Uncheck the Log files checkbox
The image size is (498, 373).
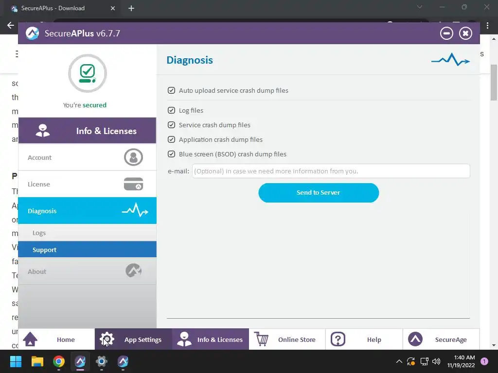coord(171,110)
